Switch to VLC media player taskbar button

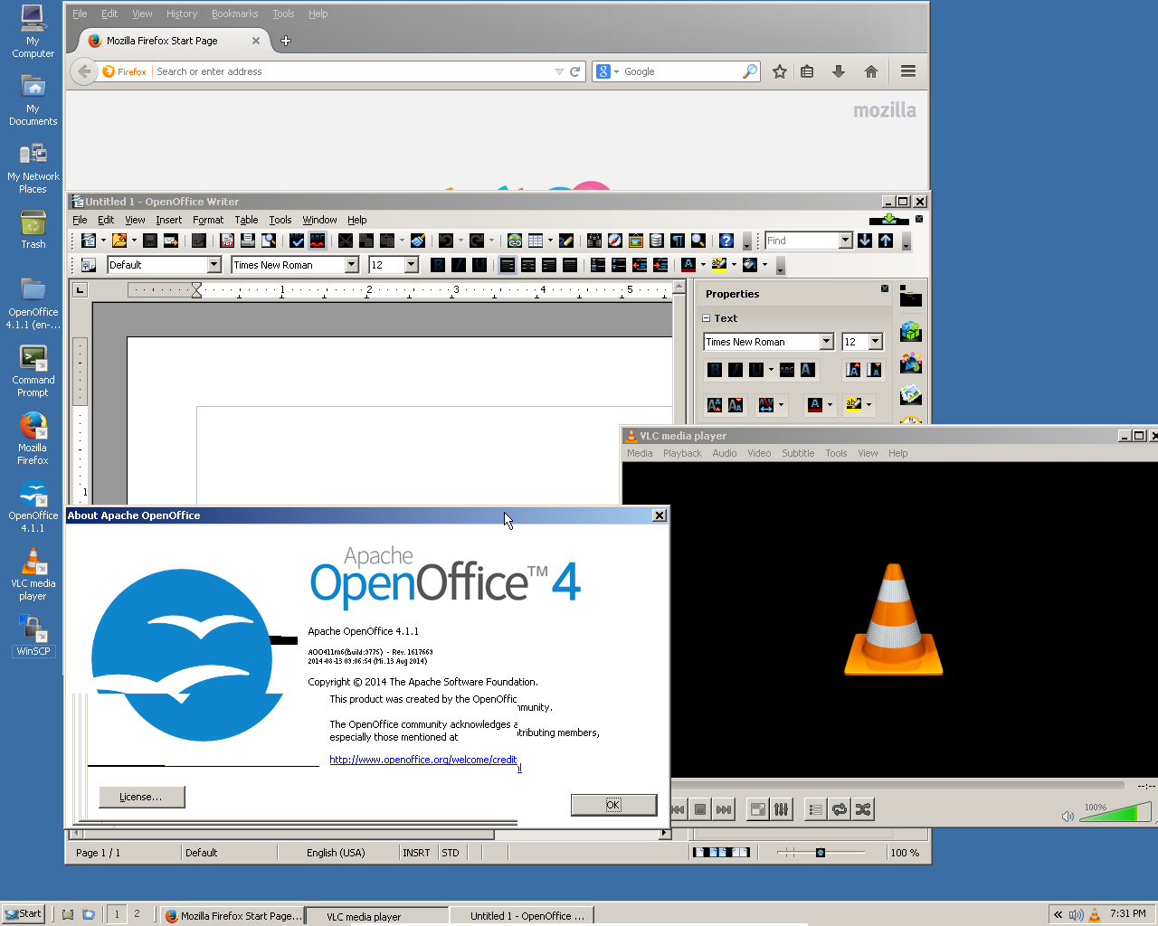(x=377, y=916)
